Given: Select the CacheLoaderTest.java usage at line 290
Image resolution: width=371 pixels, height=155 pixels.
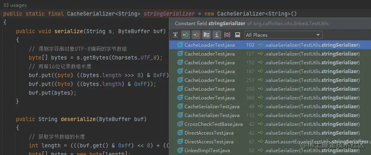Looking at the screenshot, I should click(x=270, y=89).
